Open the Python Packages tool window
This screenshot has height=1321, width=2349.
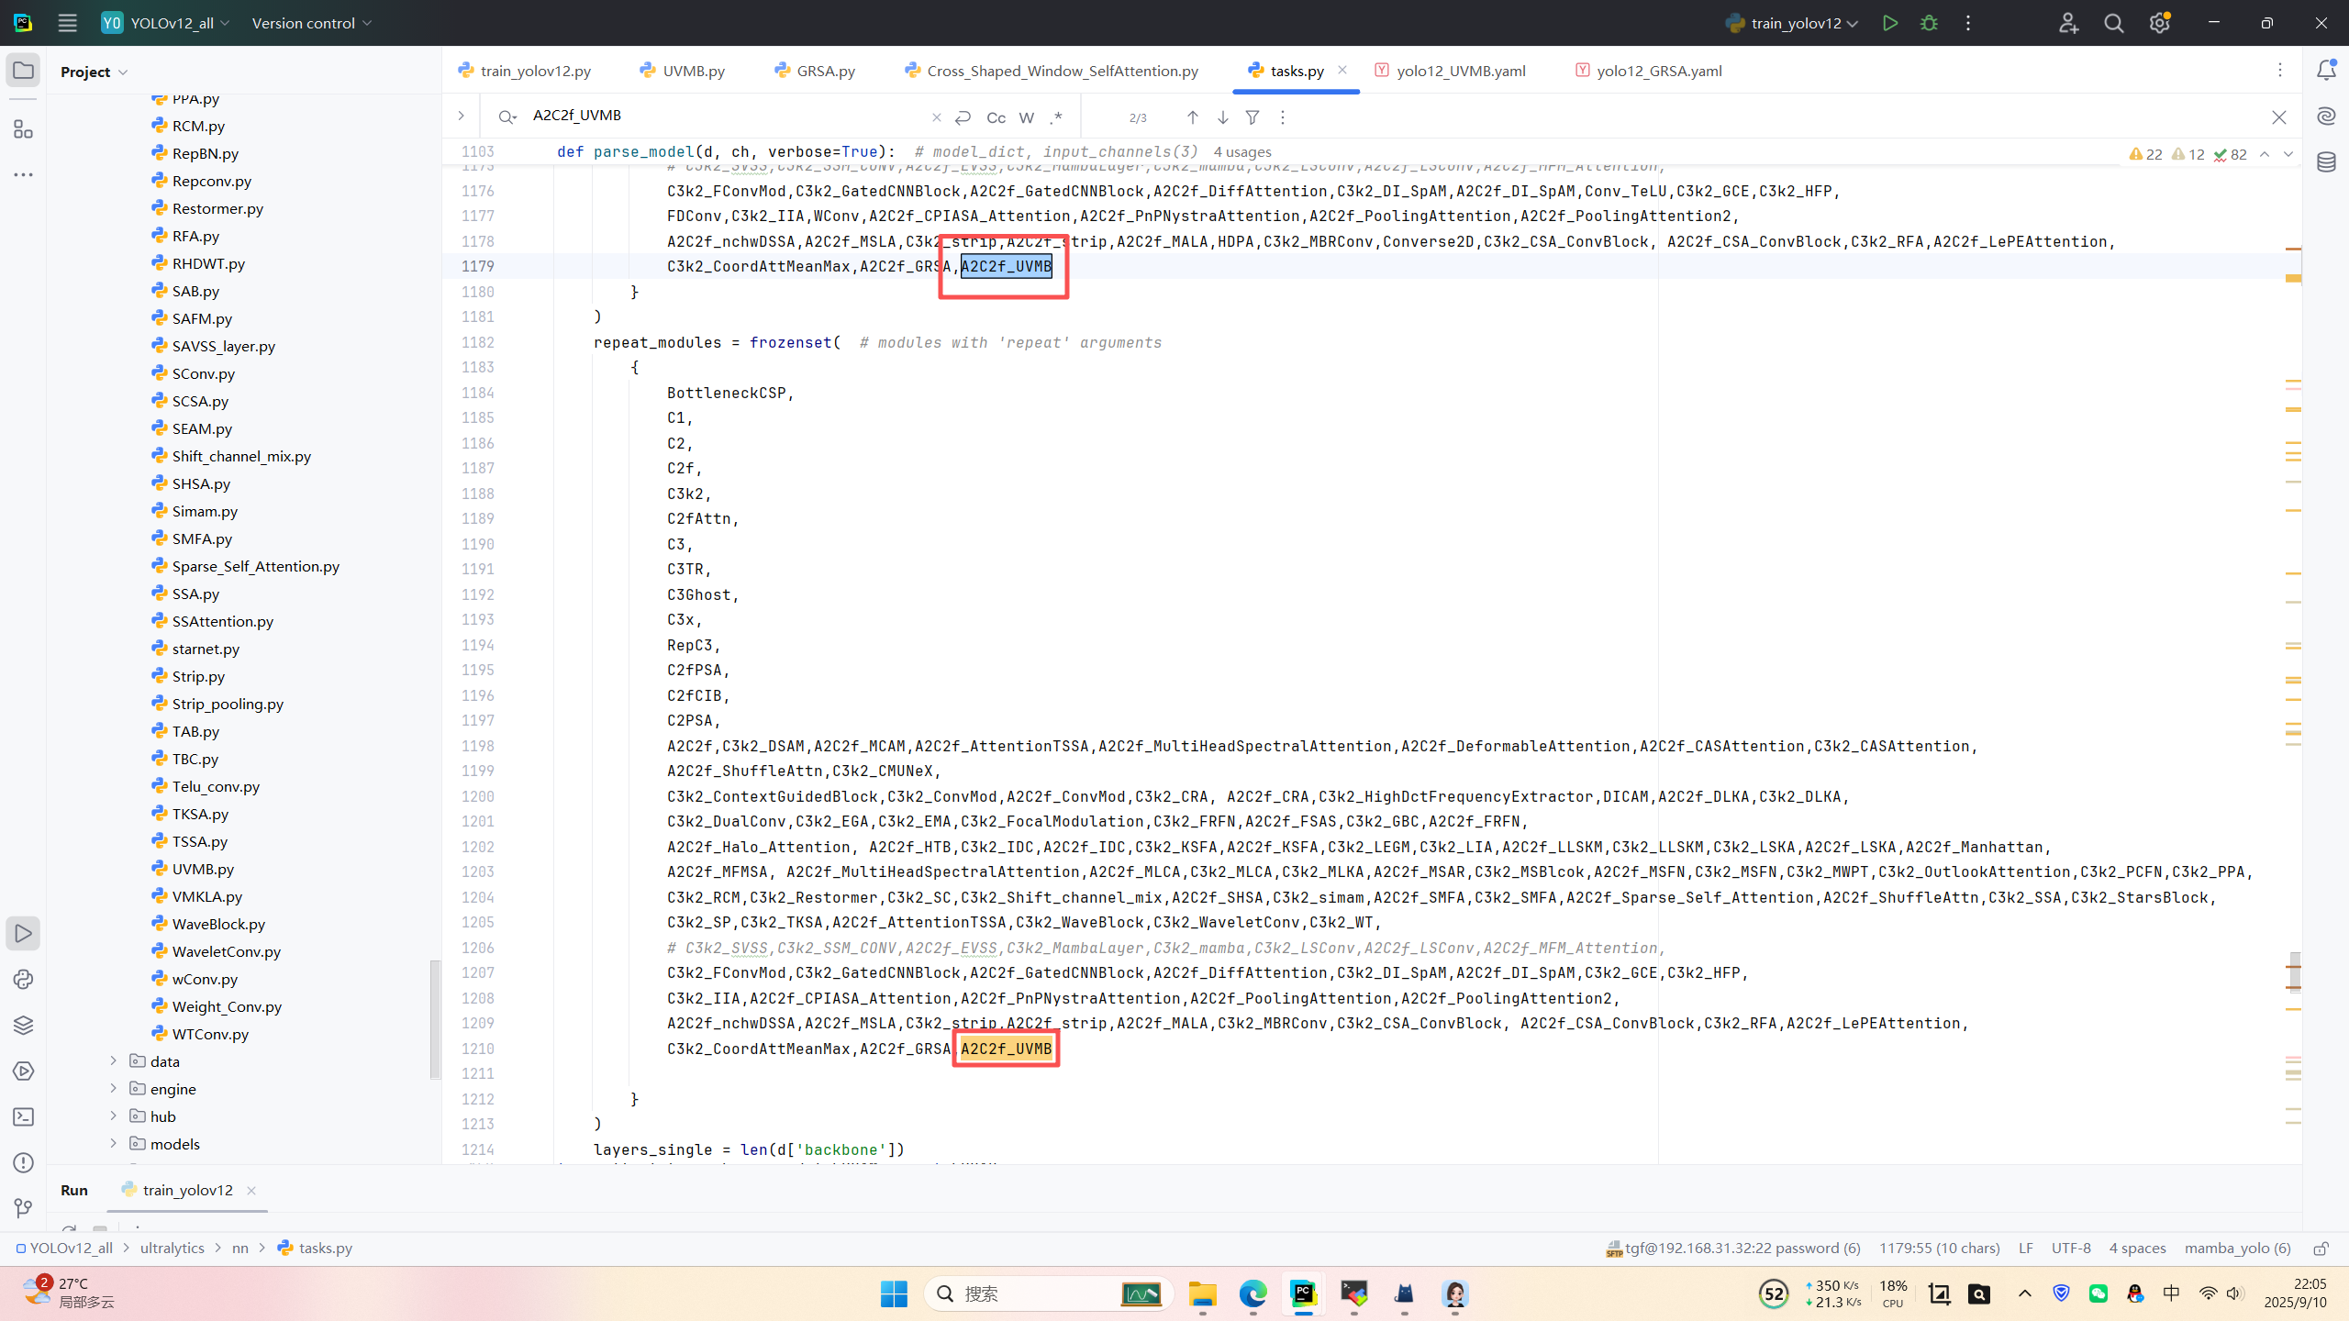[x=24, y=1025]
